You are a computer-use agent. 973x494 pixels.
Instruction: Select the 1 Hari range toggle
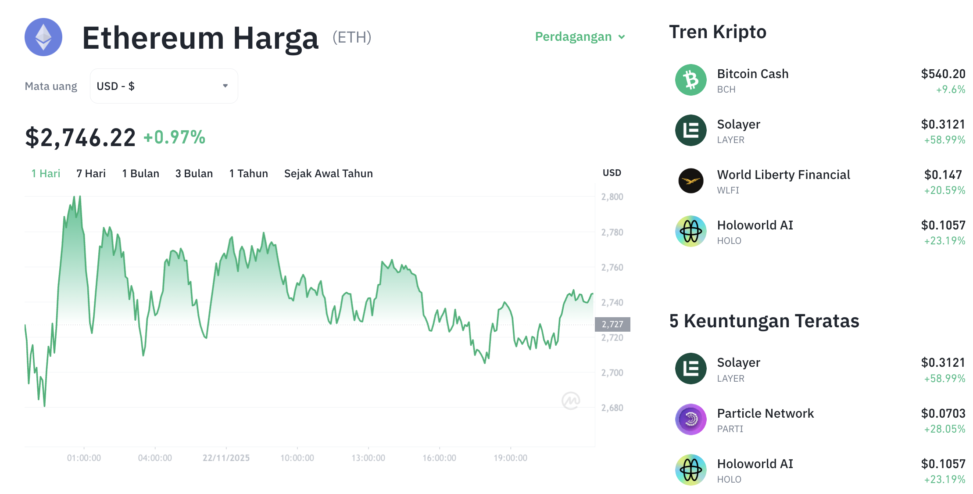45,173
